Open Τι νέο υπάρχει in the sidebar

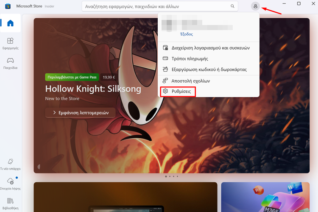tap(10, 165)
